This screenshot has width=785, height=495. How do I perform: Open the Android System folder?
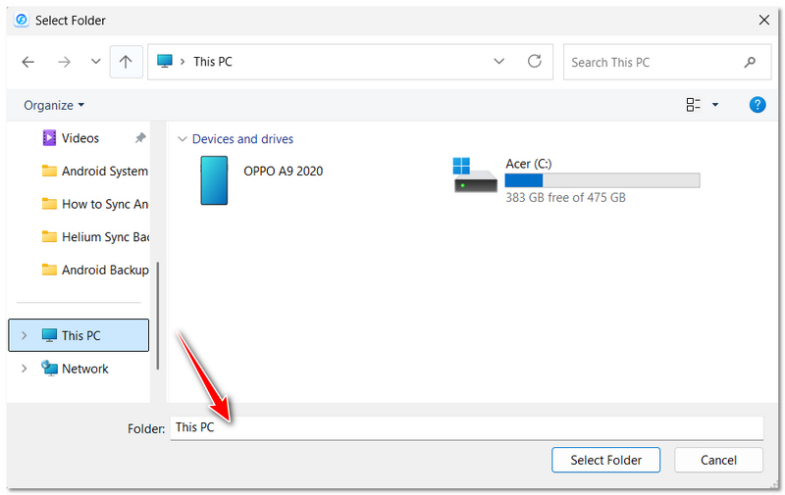click(x=95, y=171)
